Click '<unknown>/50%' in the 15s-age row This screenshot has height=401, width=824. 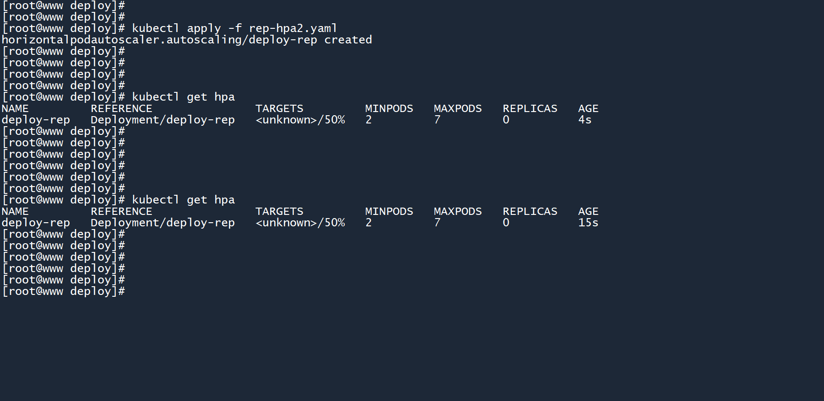300,223
